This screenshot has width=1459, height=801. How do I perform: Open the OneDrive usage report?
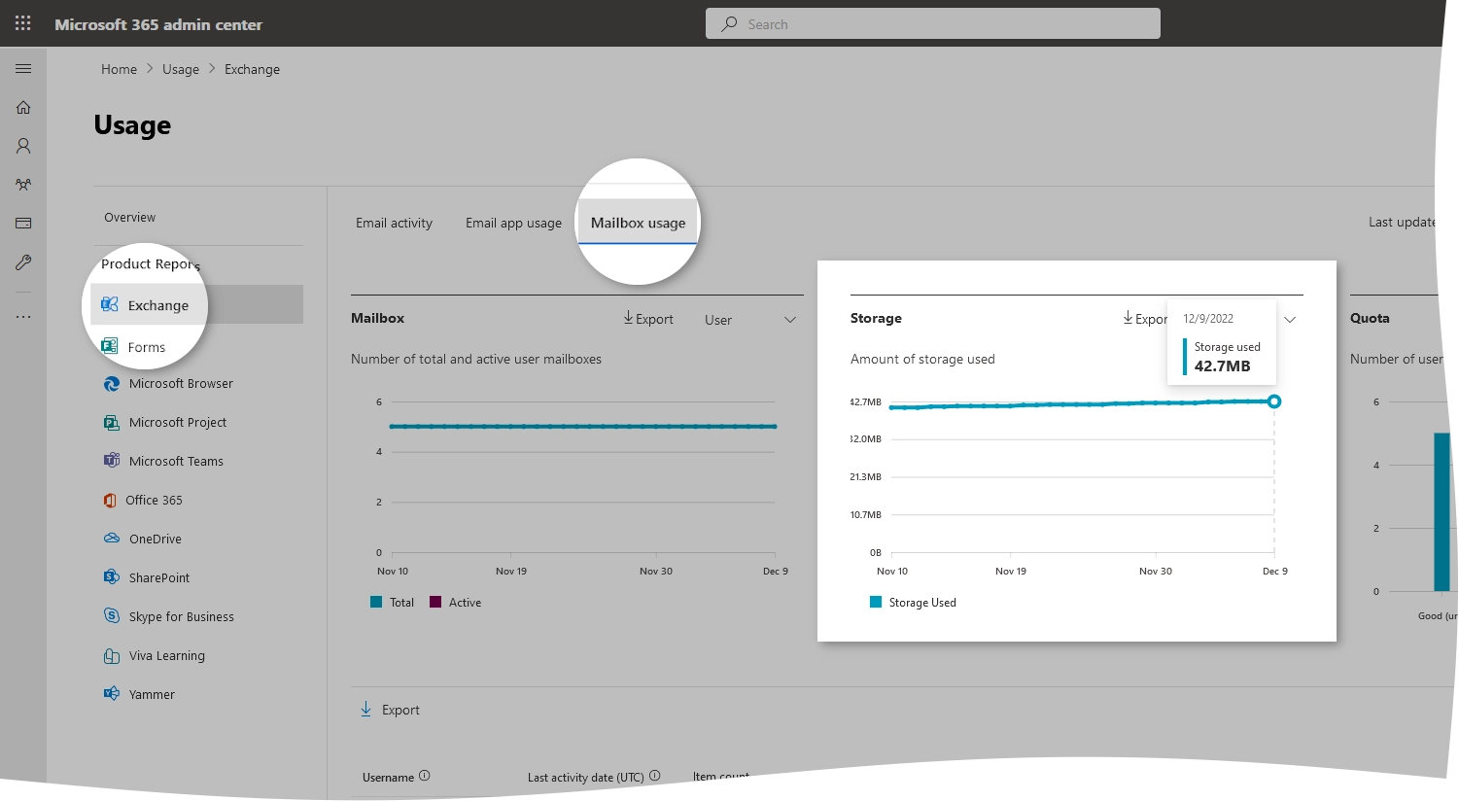click(x=156, y=539)
